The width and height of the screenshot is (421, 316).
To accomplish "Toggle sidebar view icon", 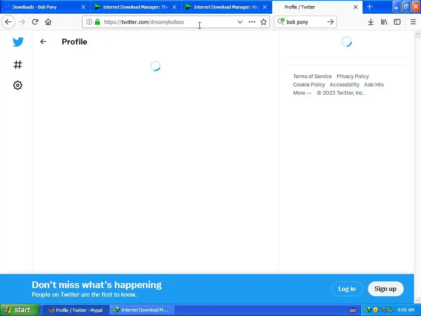I will point(397,22).
